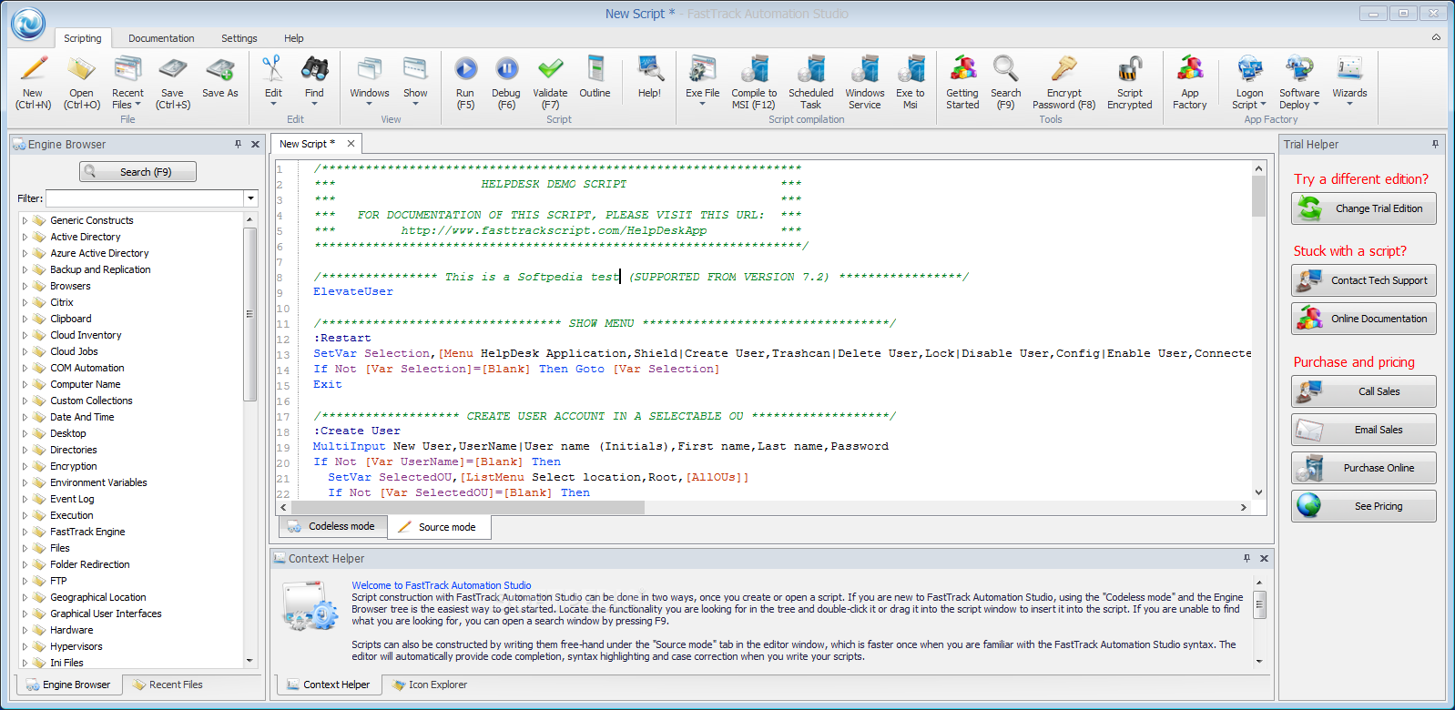Viewport: 1455px width, 710px height.
Task: Click the Purchase Online button
Action: pos(1363,468)
